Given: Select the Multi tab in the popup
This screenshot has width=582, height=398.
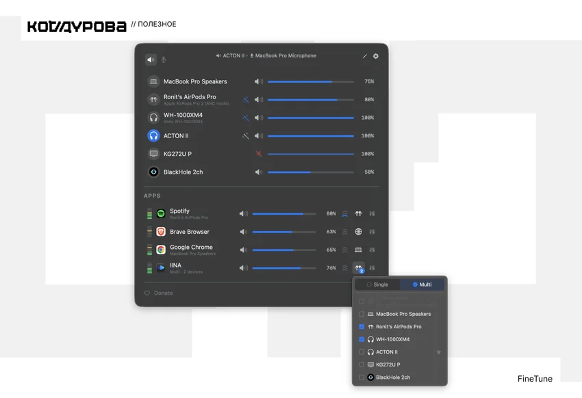Looking at the screenshot, I should pos(422,284).
